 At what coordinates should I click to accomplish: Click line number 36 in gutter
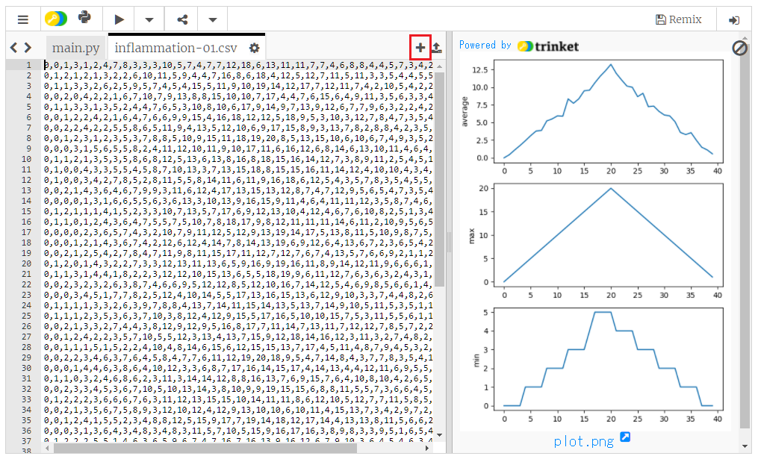coord(27,431)
